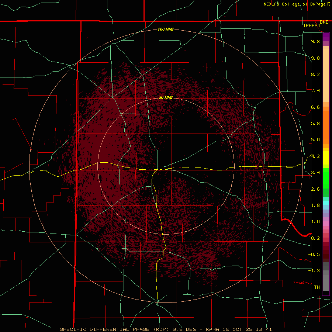Image resolution: width=332 pixels, height=332 pixels.
Task: Click the 3.4 legend value
Action: coord(315,173)
